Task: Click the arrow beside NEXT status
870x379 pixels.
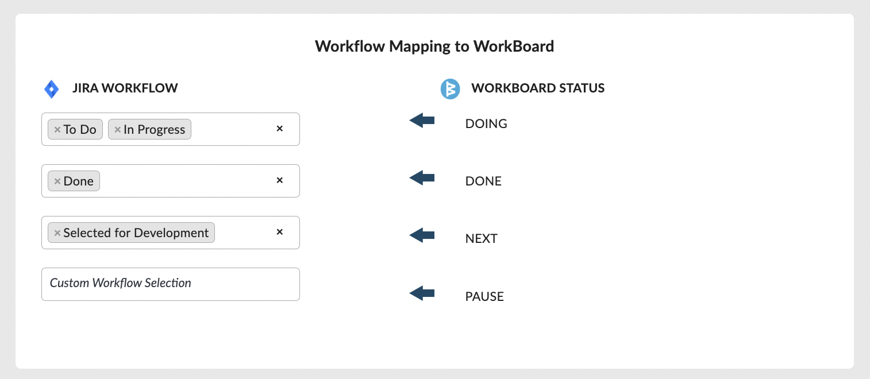Action: click(422, 235)
